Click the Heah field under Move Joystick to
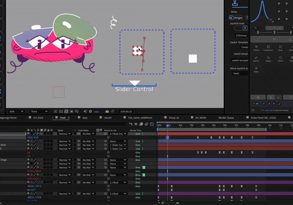 [x=240, y=73]
